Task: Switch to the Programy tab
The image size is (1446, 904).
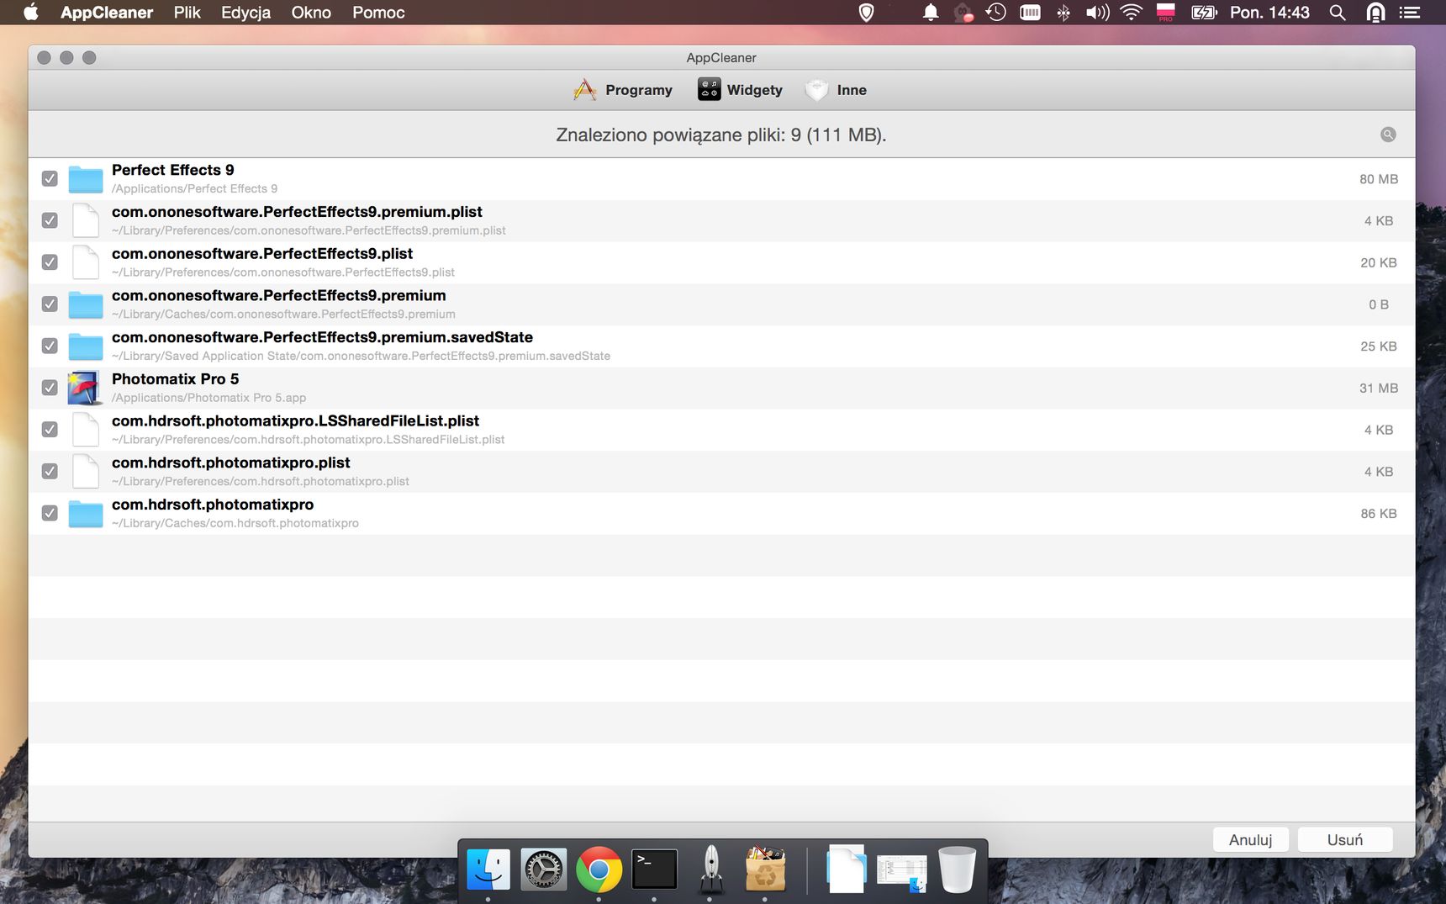Action: point(623,90)
